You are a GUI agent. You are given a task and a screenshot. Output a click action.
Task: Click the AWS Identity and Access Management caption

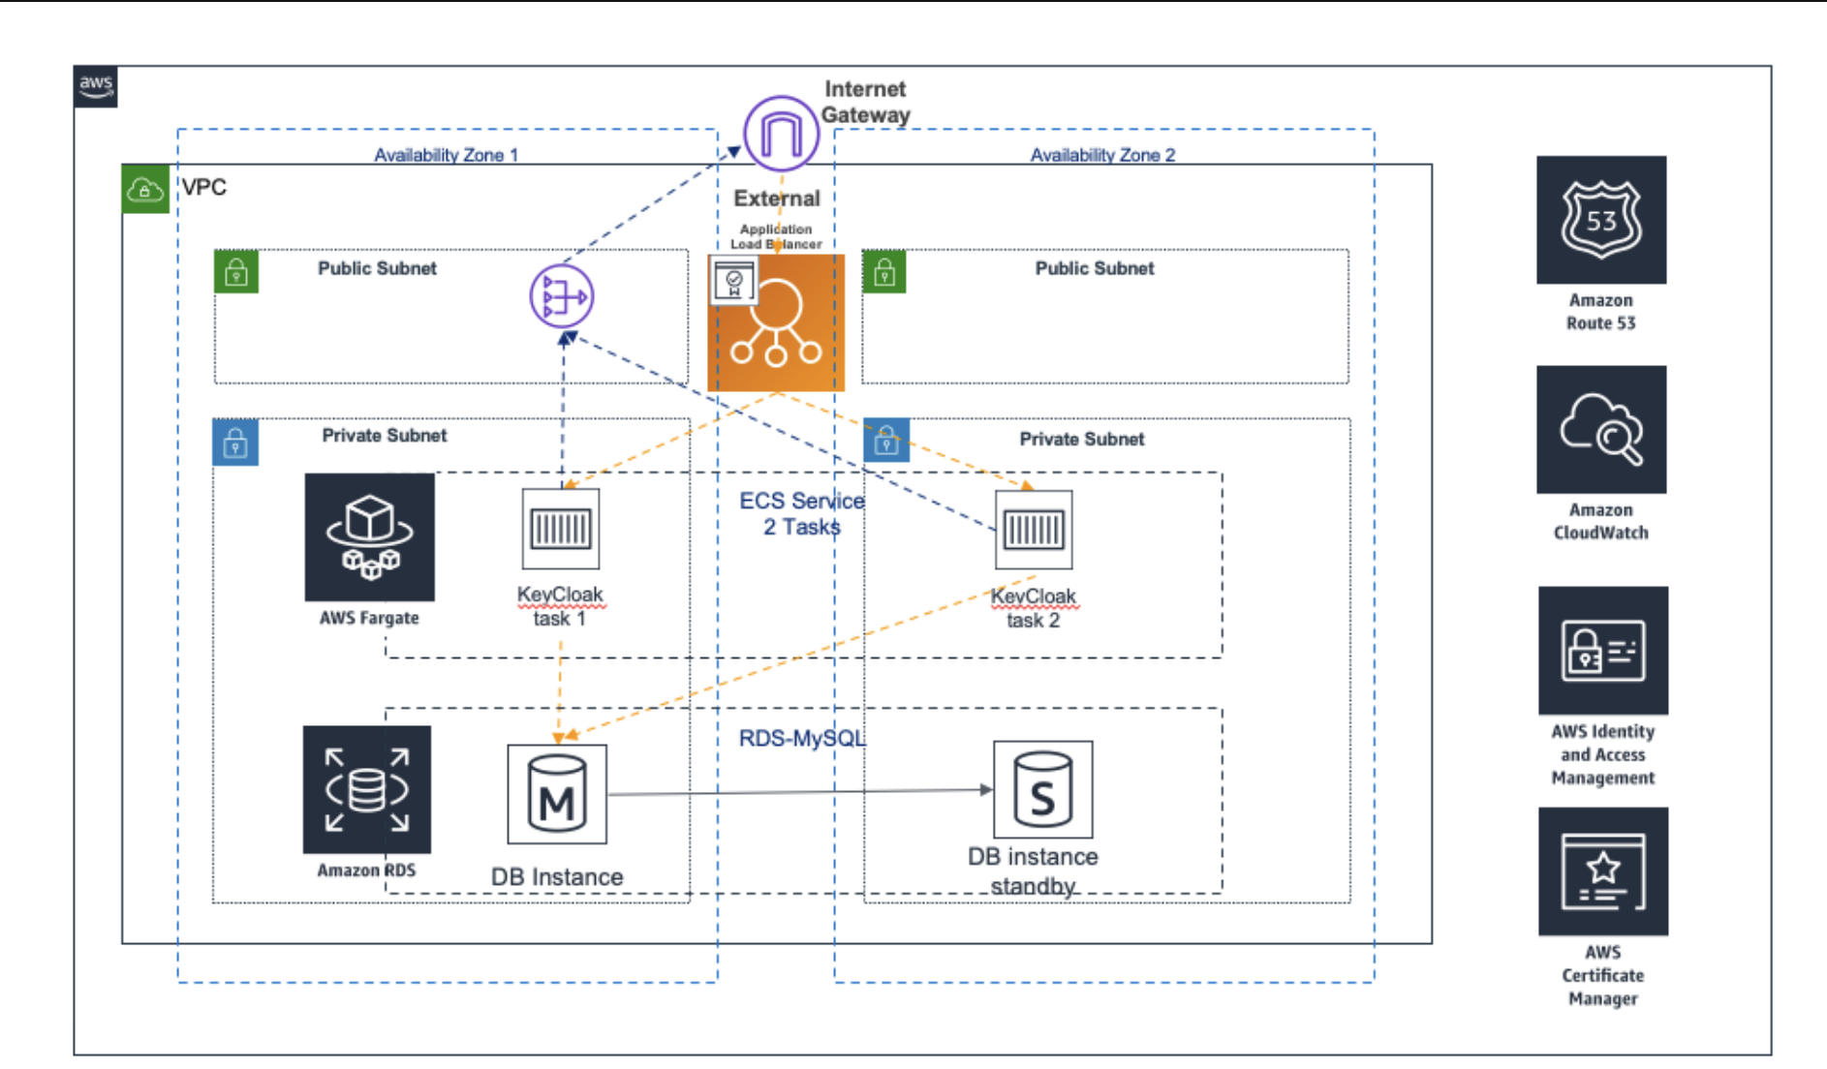pyautogui.click(x=1603, y=754)
